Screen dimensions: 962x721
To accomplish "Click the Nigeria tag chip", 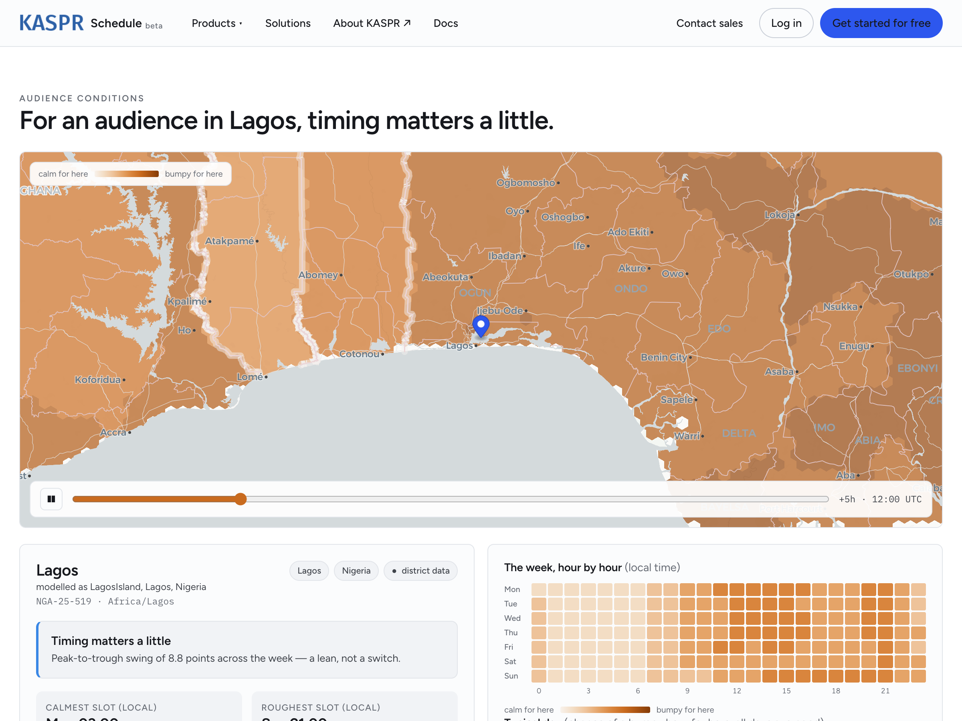I will pyautogui.click(x=356, y=571).
